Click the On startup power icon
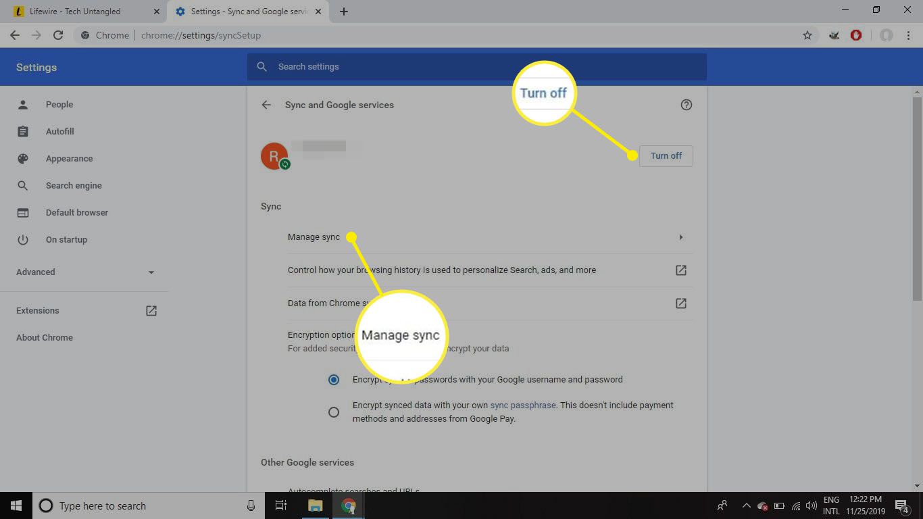Viewport: 923px width, 519px height. point(23,239)
